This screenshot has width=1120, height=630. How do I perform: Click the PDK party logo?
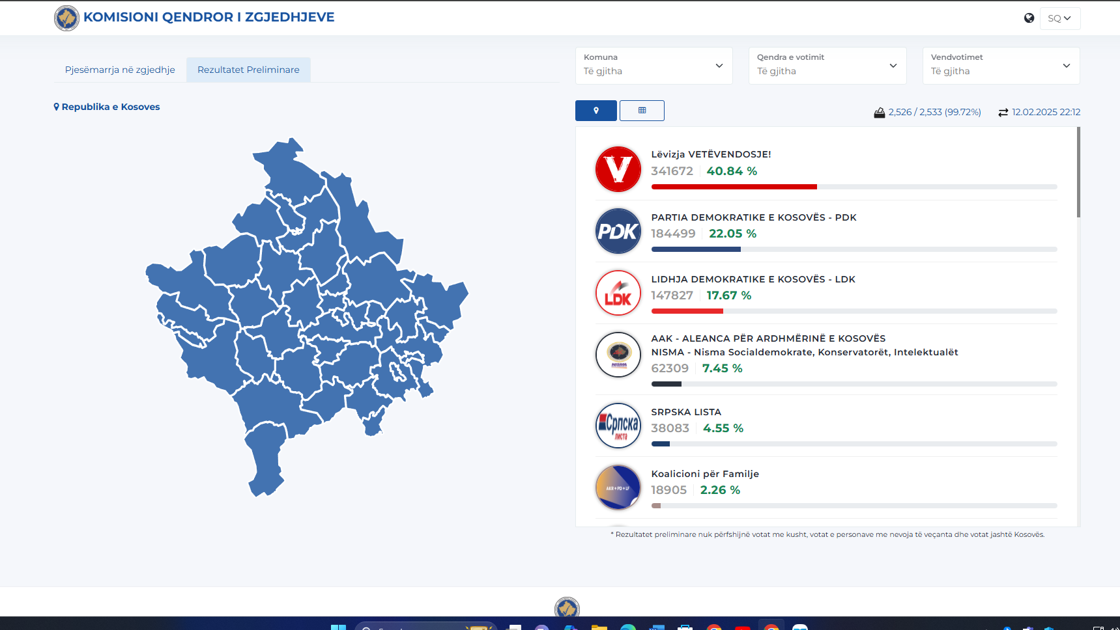(618, 231)
